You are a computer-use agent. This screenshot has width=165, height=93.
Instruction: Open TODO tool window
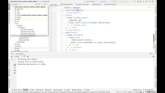[32, 90]
